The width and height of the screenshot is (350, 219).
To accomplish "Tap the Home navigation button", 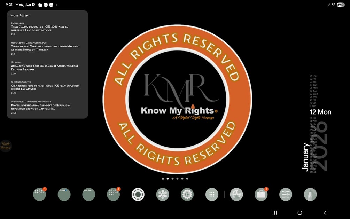I will pos(300,213).
